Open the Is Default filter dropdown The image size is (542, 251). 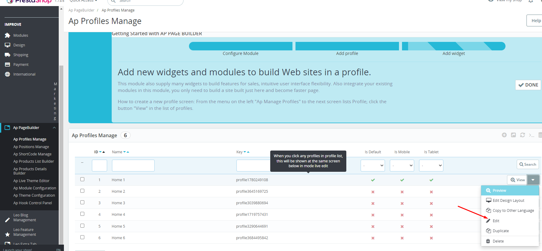pos(373,166)
